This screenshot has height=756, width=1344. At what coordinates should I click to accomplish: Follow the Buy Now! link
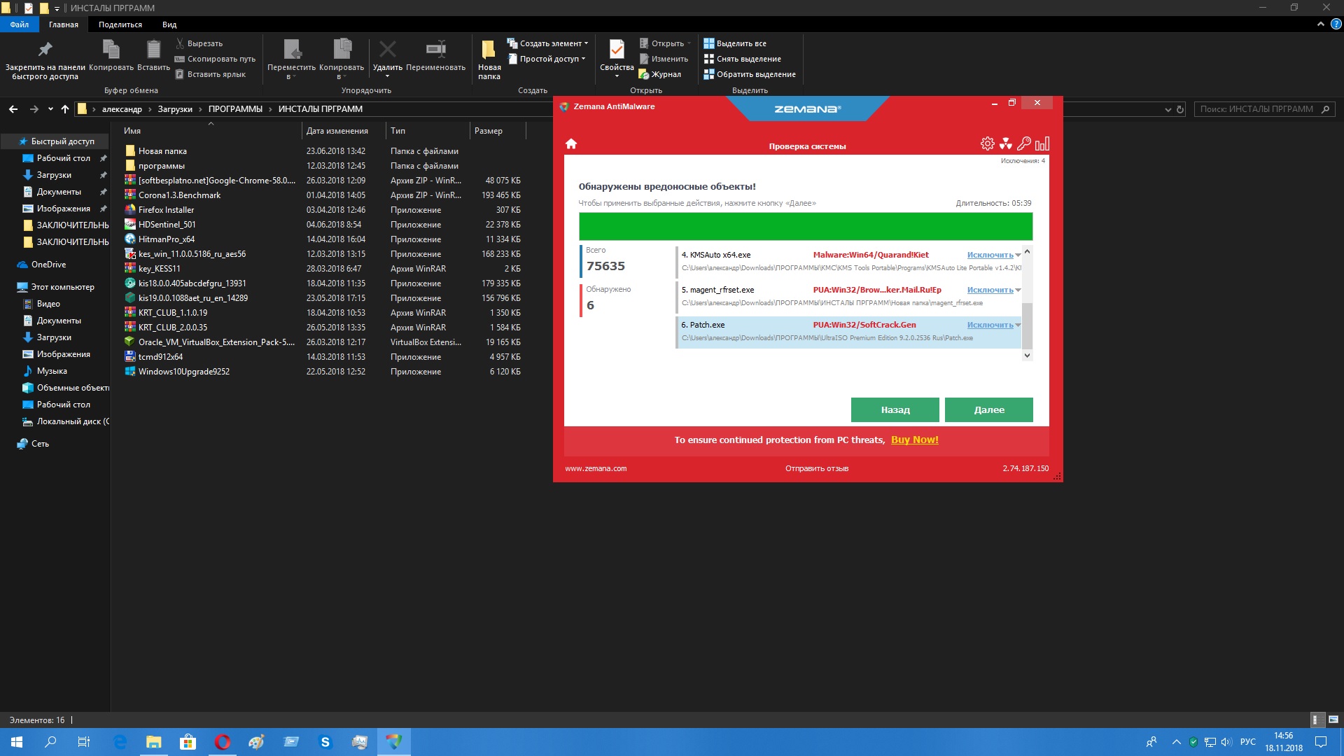point(914,440)
